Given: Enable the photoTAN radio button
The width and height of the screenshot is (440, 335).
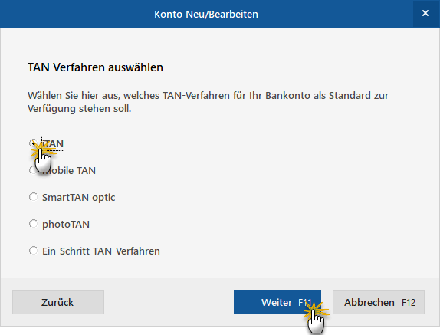Looking at the screenshot, I should [x=33, y=224].
